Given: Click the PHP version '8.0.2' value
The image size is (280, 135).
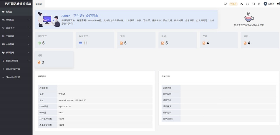Looking at the screenshot, I should [x=61, y=113].
